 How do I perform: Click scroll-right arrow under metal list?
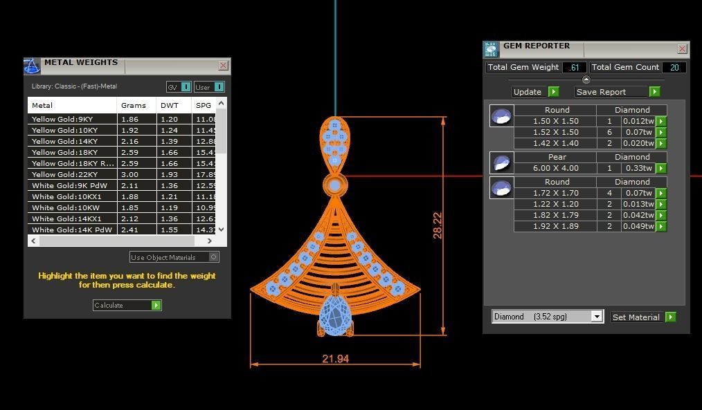tap(210, 241)
